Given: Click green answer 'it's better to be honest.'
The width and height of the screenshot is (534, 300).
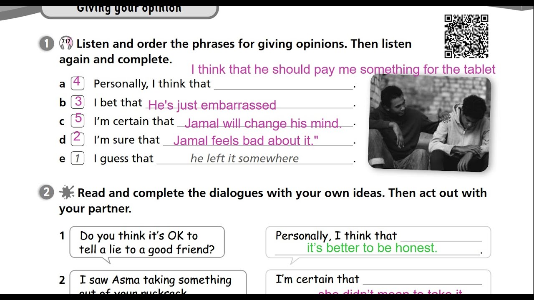Looking at the screenshot, I should pos(372,248).
